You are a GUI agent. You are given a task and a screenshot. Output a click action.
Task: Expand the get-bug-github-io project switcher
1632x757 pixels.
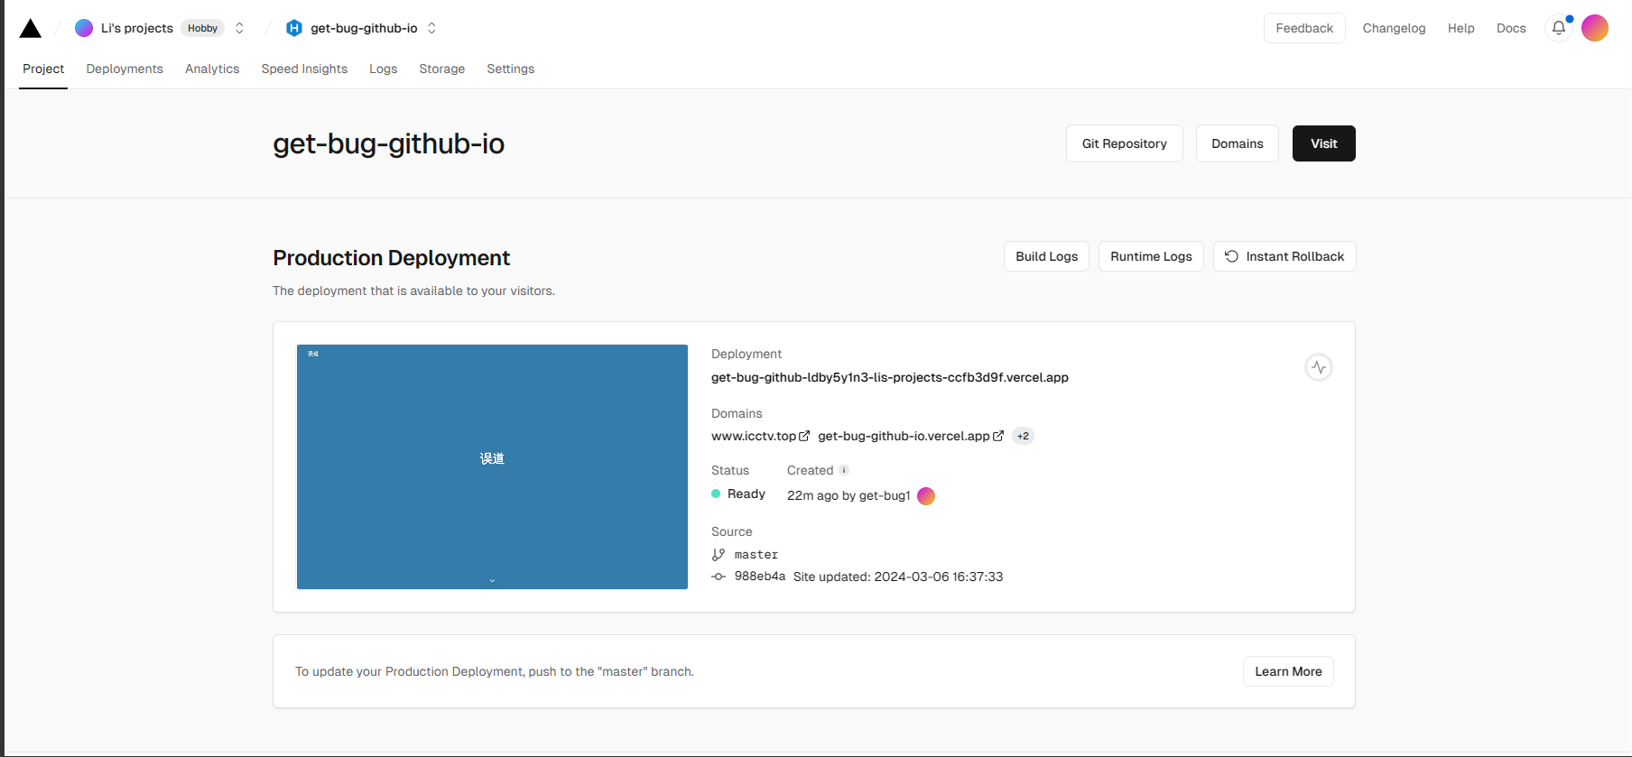point(431,28)
